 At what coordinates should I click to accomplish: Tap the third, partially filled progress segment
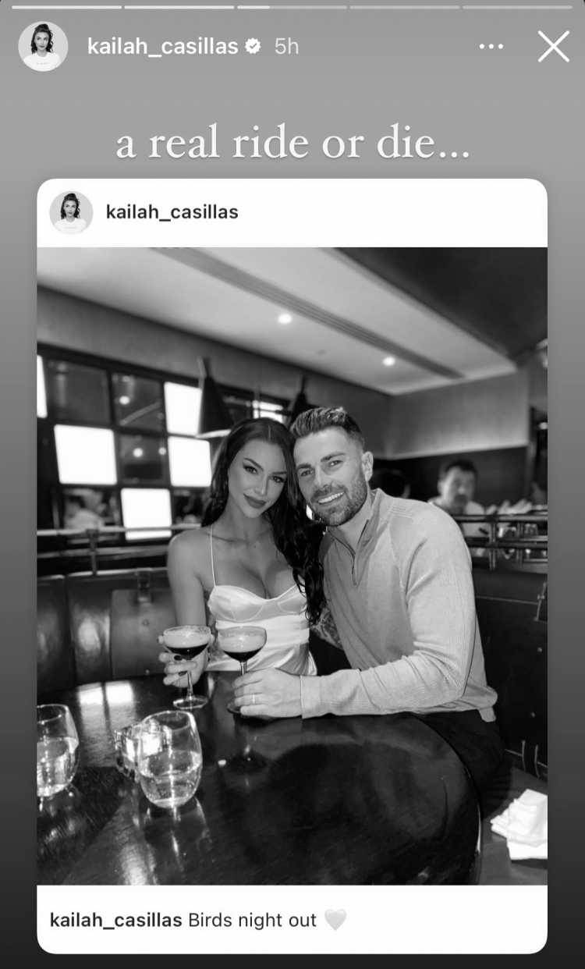point(292,7)
